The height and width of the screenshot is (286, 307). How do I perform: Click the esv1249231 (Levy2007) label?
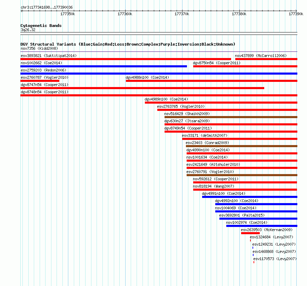point(274,244)
